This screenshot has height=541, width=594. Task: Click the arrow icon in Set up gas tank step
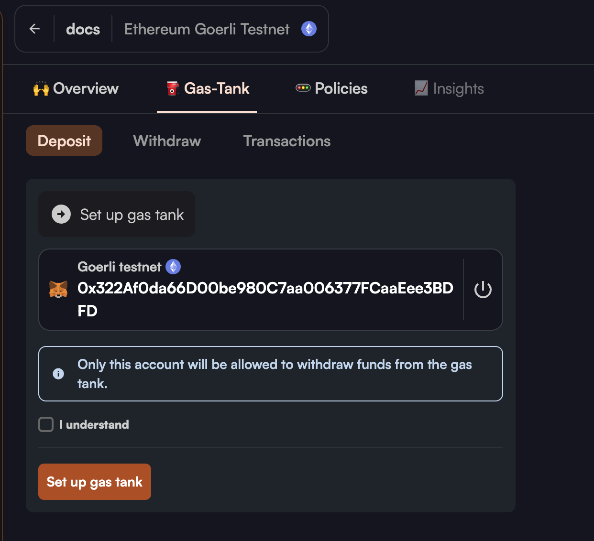61,215
